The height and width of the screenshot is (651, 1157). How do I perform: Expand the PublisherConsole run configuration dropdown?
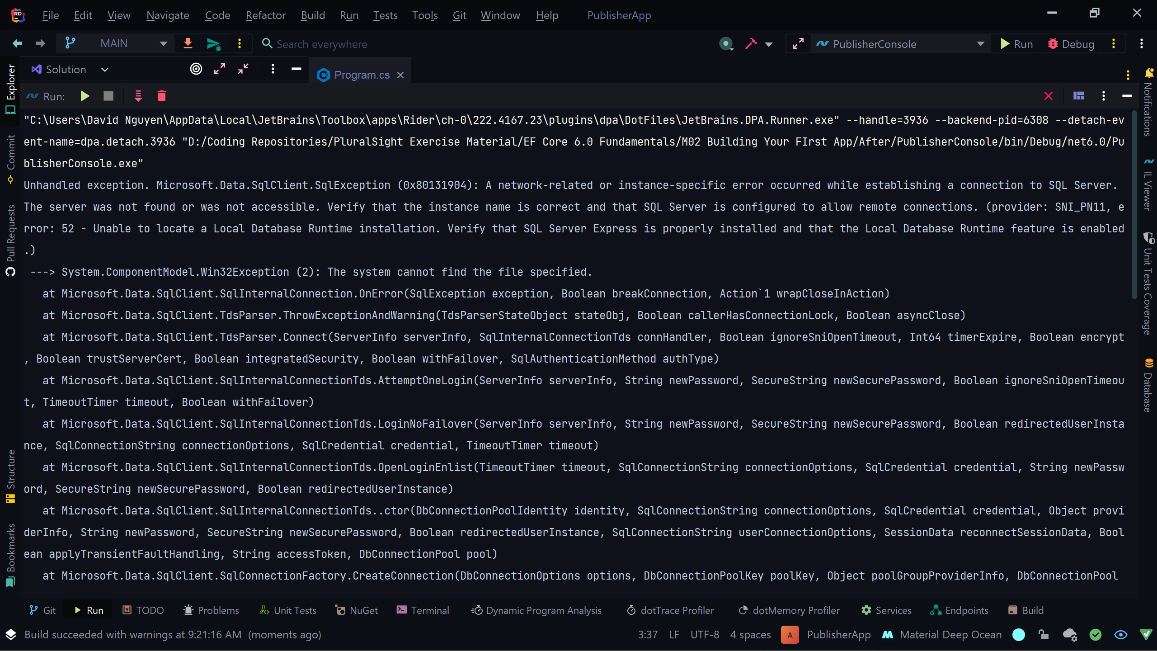click(980, 44)
